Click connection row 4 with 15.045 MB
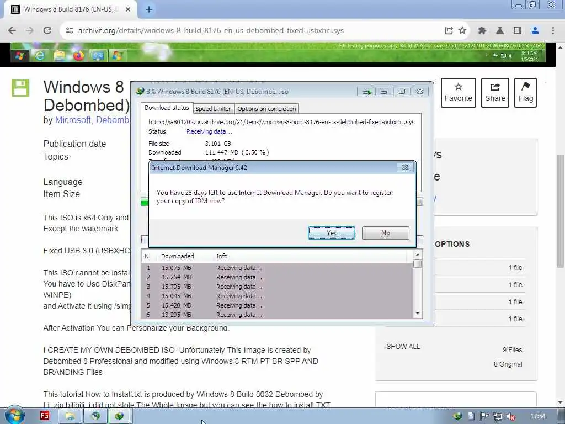The width and height of the screenshot is (565, 424). [276, 296]
